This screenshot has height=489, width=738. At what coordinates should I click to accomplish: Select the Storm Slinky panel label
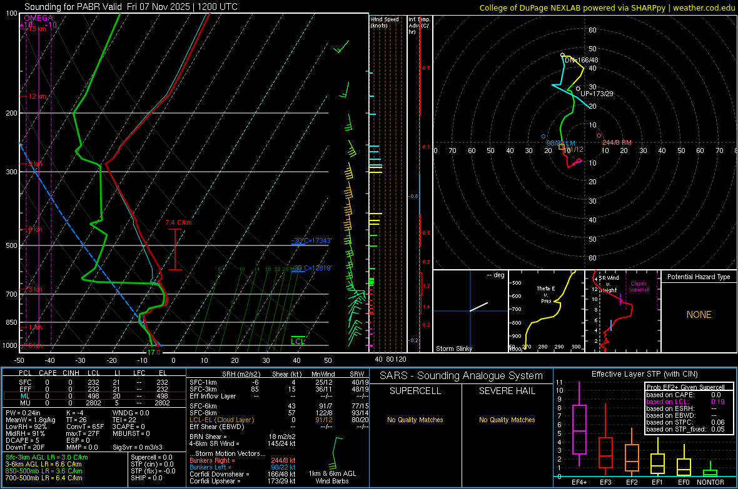(453, 348)
